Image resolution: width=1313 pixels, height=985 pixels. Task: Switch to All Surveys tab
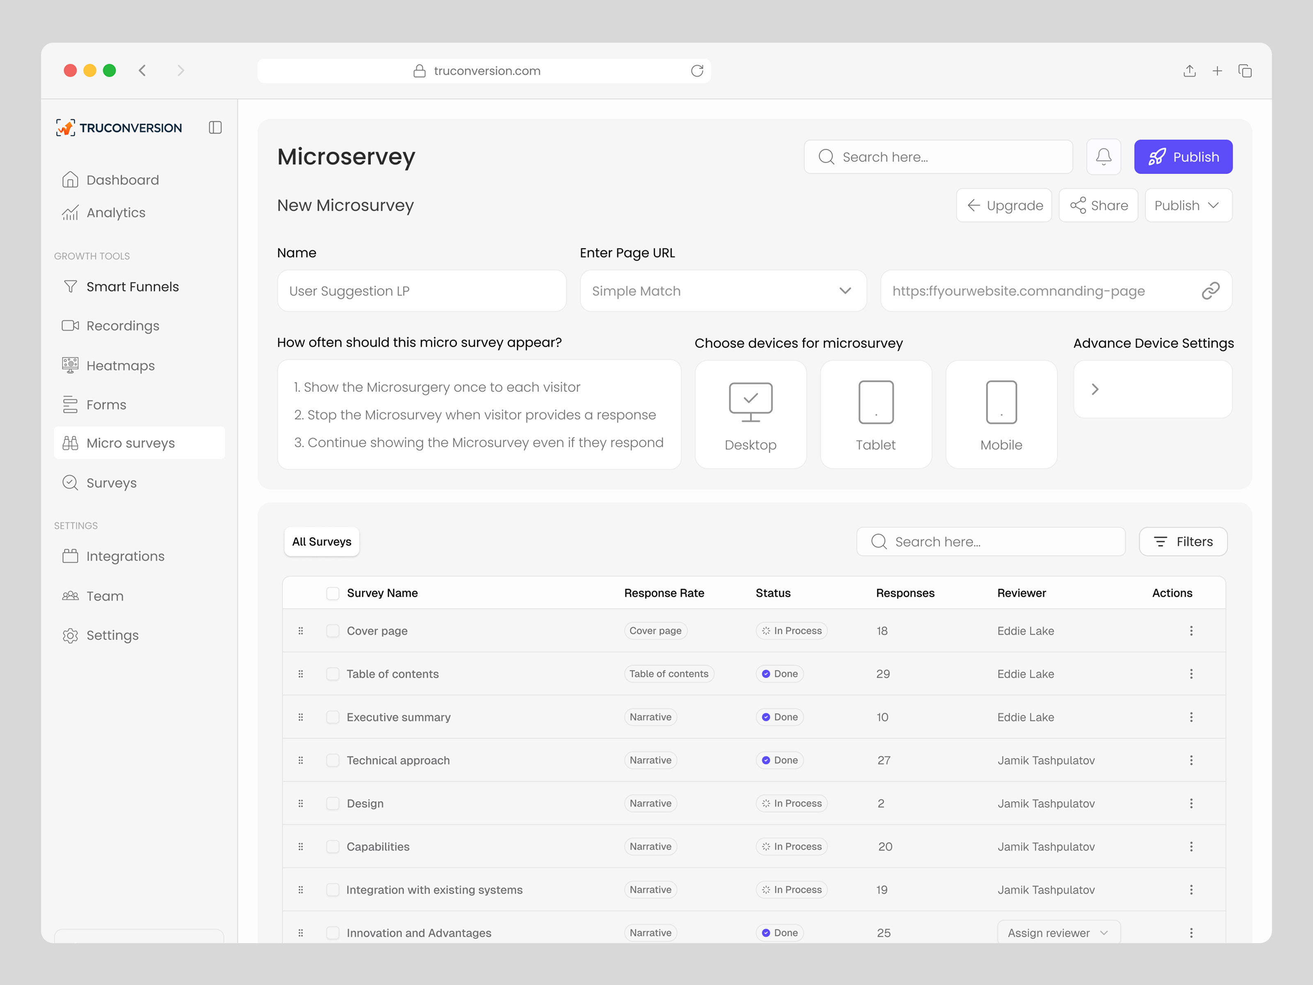tap(322, 541)
